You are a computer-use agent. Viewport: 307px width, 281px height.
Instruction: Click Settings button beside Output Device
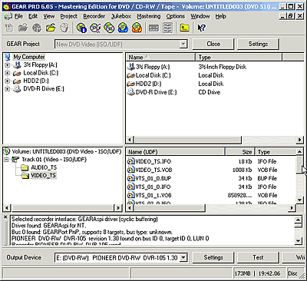pos(213,257)
